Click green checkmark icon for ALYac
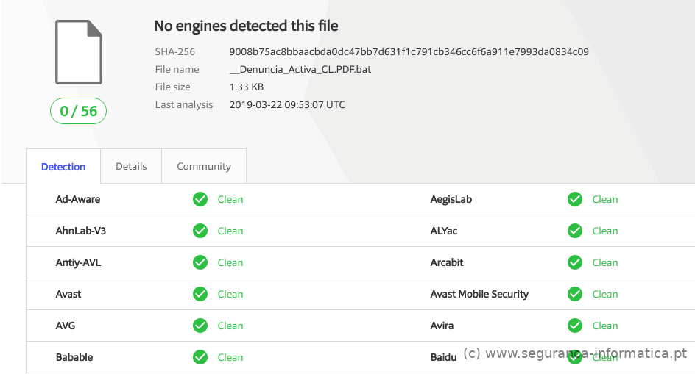This screenshot has height=374, width=695. pyautogui.click(x=575, y=231)
